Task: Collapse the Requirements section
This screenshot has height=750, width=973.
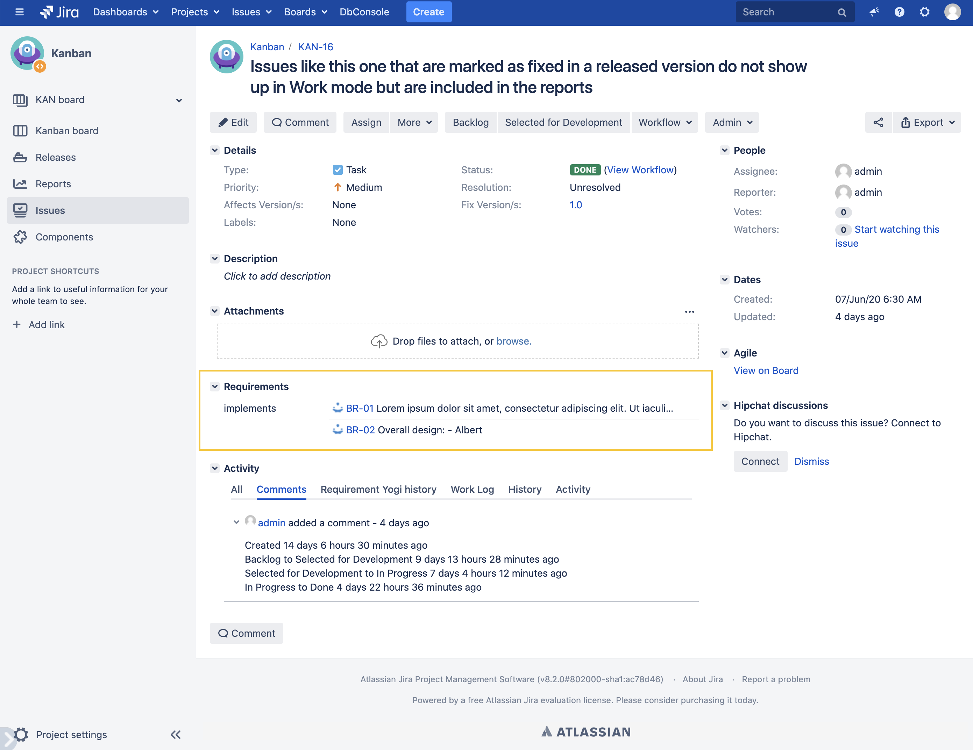Action: [x=215, y=386]
